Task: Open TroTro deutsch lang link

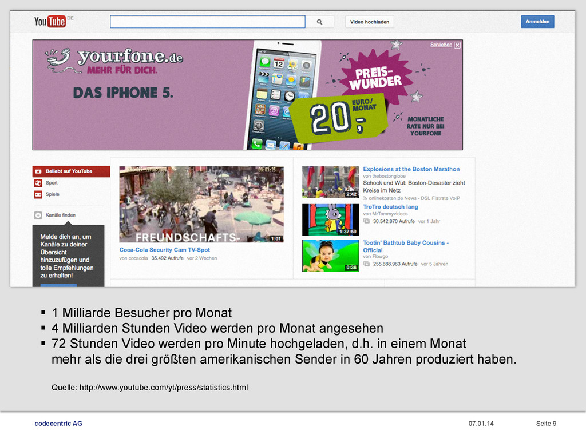Action: (390, 207)
